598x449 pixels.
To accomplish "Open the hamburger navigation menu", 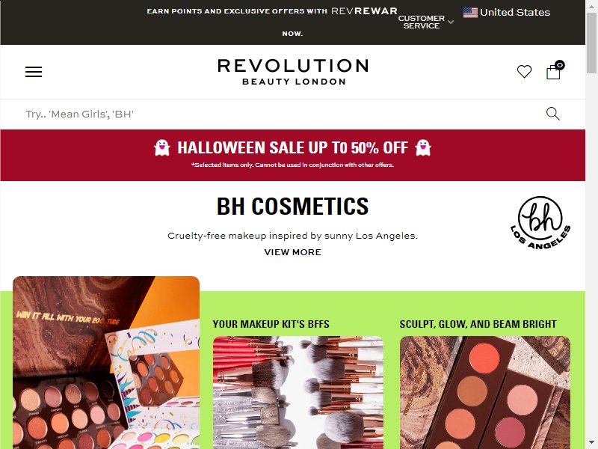I will click(34, 71).
